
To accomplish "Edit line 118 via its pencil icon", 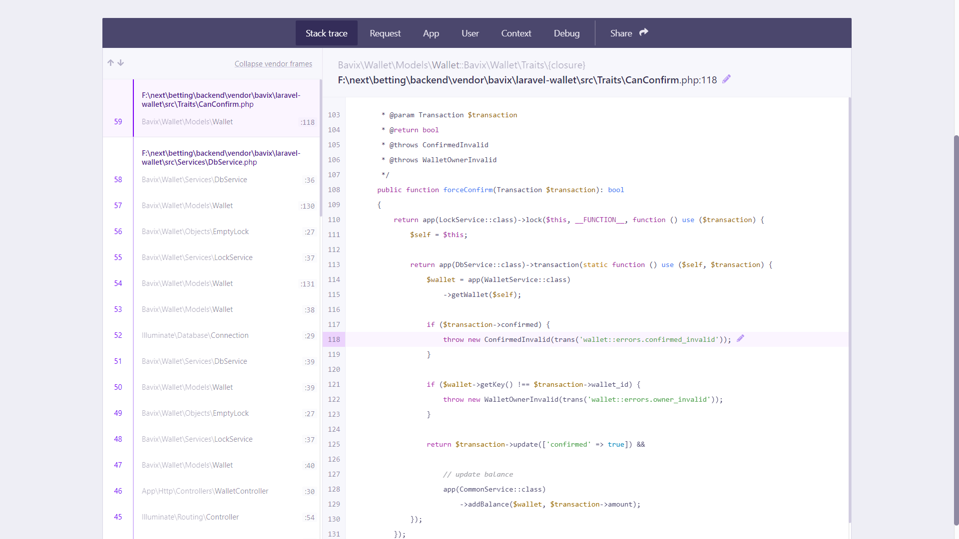I will pyautogui.click(x=740, y=338).
